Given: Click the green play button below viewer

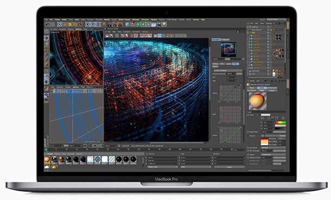Looking at the screenshot, I should click(99, 146).
